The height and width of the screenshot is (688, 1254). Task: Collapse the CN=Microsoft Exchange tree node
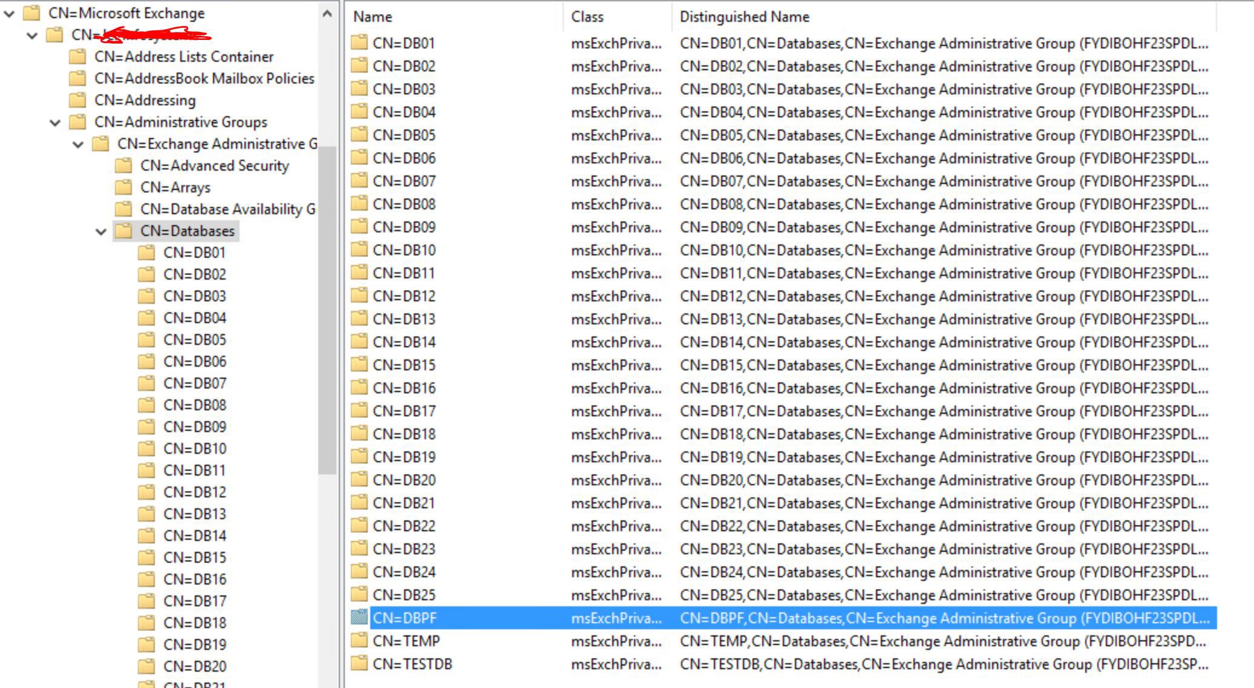tap(9, 13)
